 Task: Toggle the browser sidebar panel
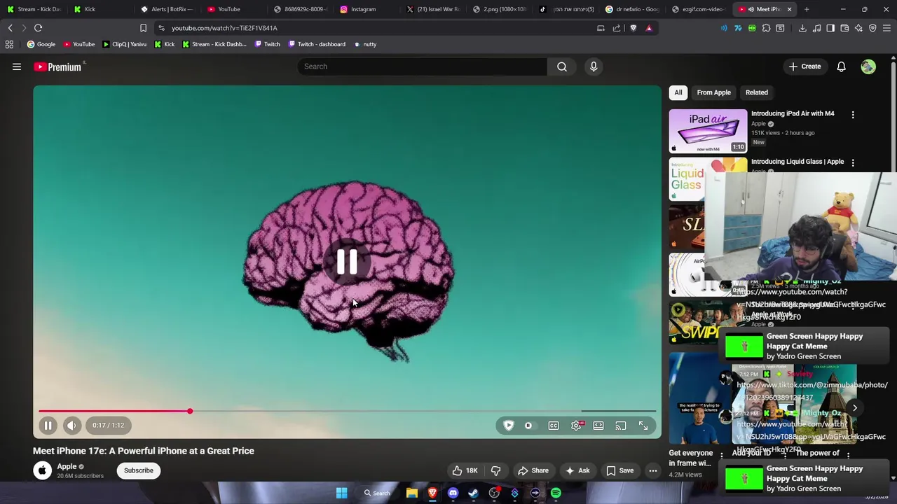coord(830,28)
